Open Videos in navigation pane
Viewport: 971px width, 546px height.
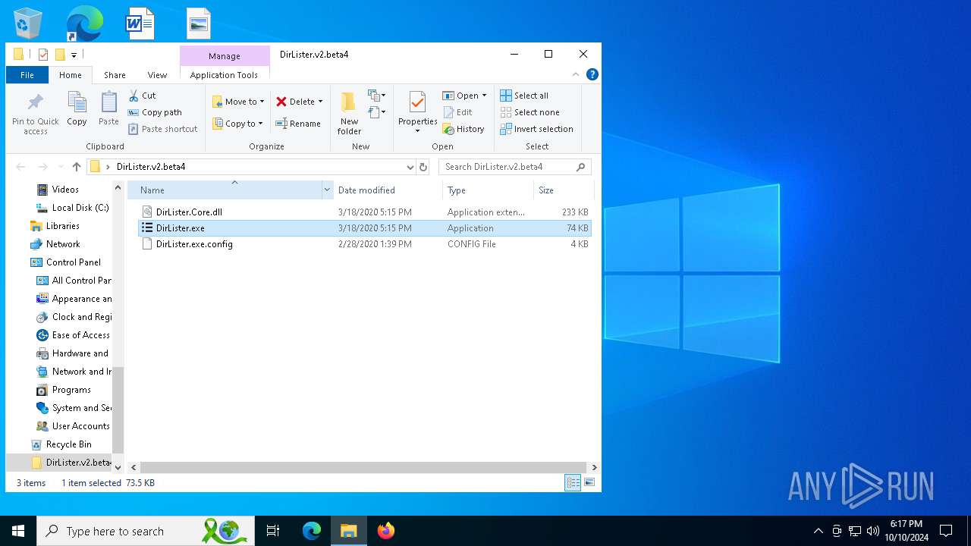65,190
